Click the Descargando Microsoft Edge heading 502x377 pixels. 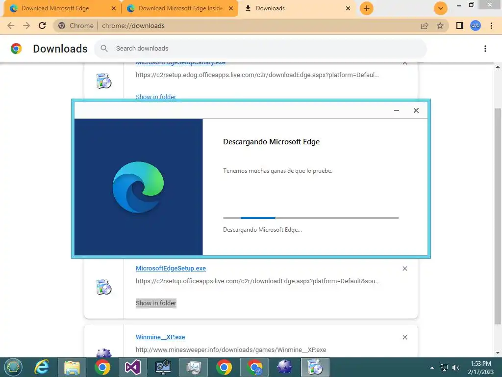coord(271,142)
